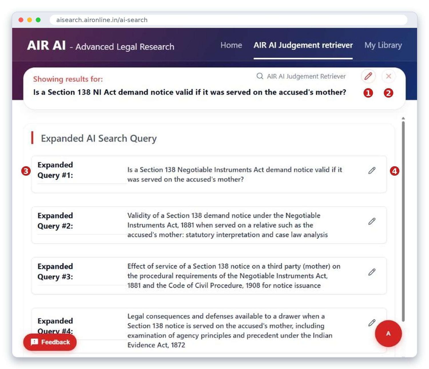This screenshot has width=429, height=369.
Task: Clear the search query with the X icon
Action: 388,76
